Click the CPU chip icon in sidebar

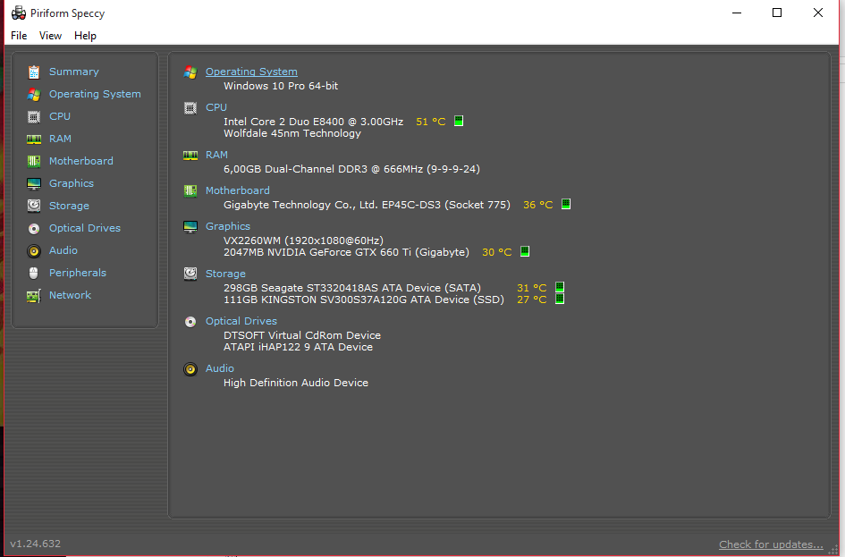coord(34,116)
